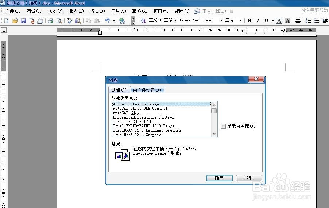
Task: Enable 显示为图标 checkbox
Action: (x=224, y=126)
